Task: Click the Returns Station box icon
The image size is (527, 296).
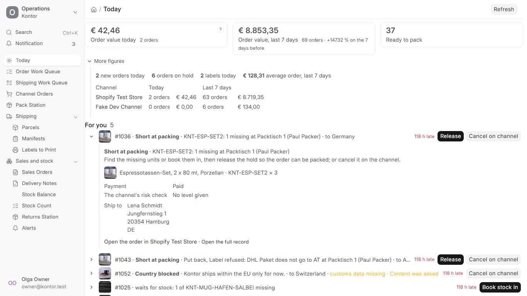Action: point(15,217)
